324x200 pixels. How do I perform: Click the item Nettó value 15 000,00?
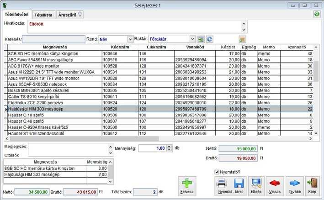coord(238,148)
